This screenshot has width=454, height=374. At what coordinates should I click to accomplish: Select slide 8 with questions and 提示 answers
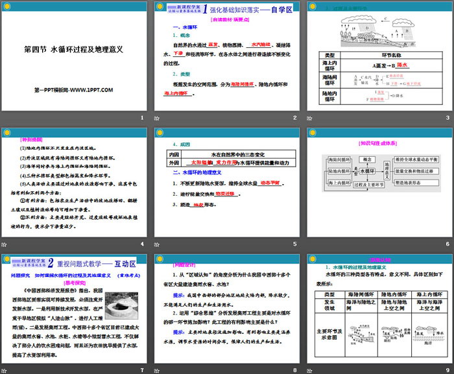pos(227,309)
